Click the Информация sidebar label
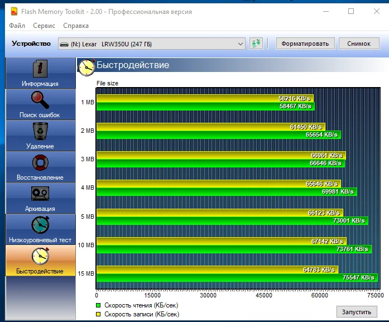 (x=40, y=84)
